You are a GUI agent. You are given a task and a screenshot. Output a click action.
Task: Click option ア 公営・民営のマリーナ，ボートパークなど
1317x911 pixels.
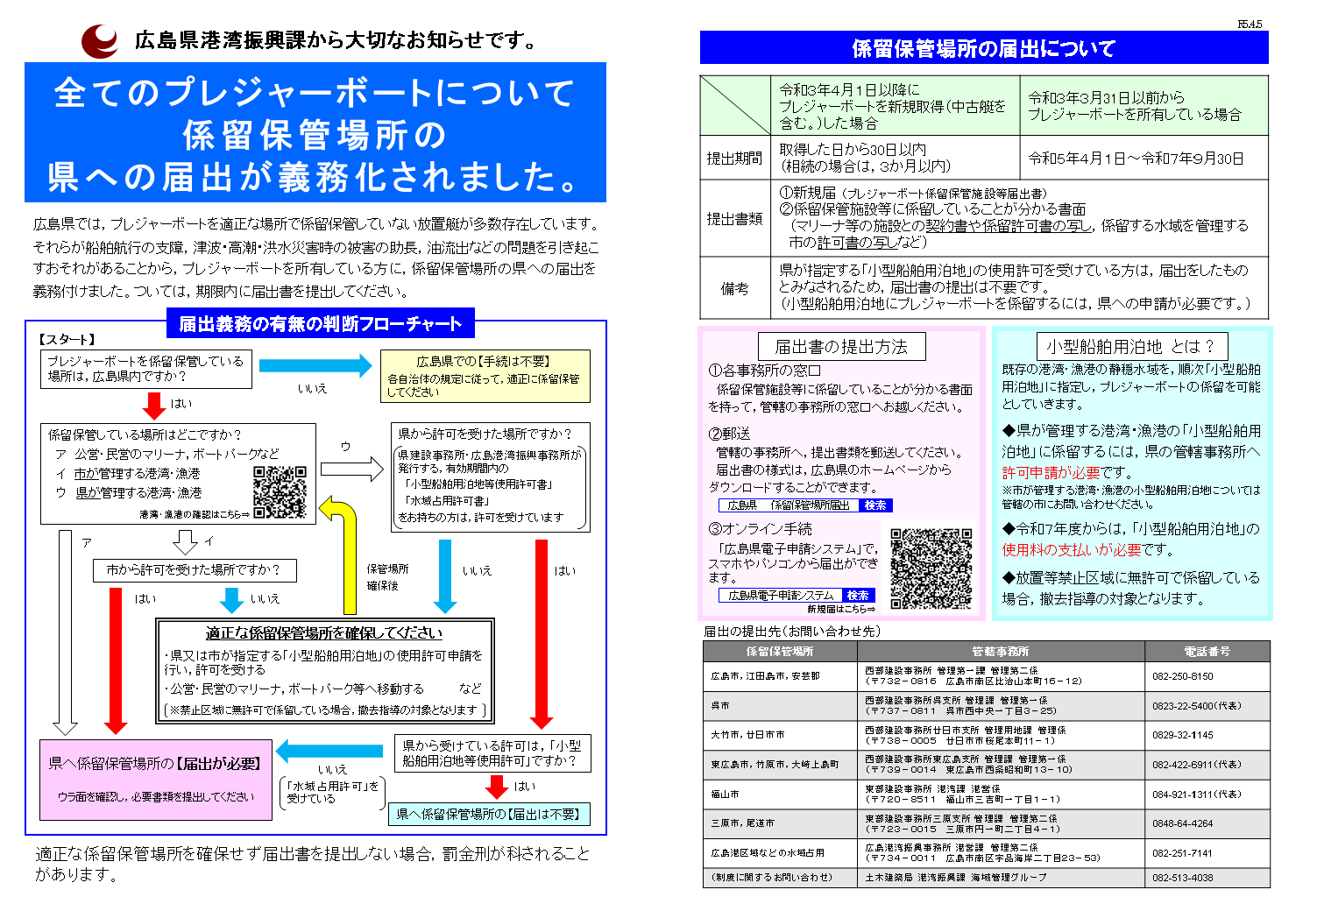click(x=166, y=454)
